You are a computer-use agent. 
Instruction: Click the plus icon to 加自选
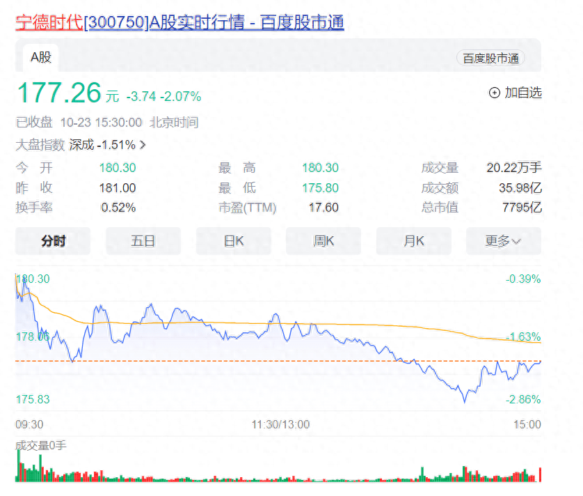click(x=495, y=93)
